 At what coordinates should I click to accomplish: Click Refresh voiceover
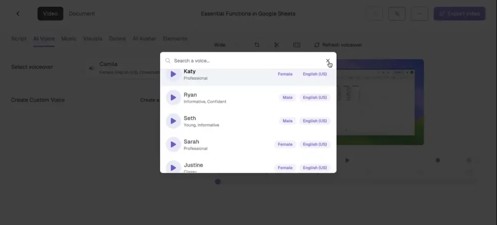[338, 45]
